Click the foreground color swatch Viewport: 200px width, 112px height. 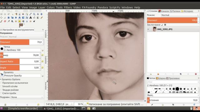[21, 25]
